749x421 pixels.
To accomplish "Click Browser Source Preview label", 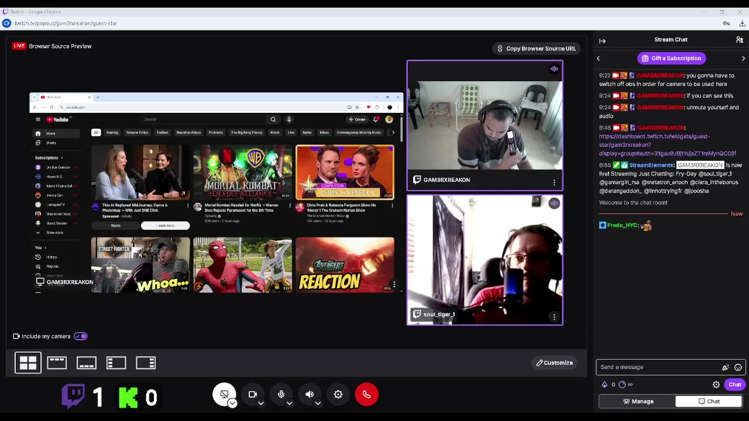I will [60, 46].
